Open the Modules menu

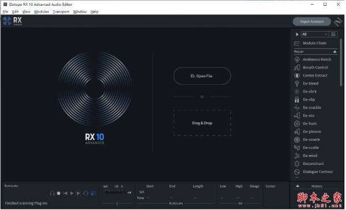(42, 12)
